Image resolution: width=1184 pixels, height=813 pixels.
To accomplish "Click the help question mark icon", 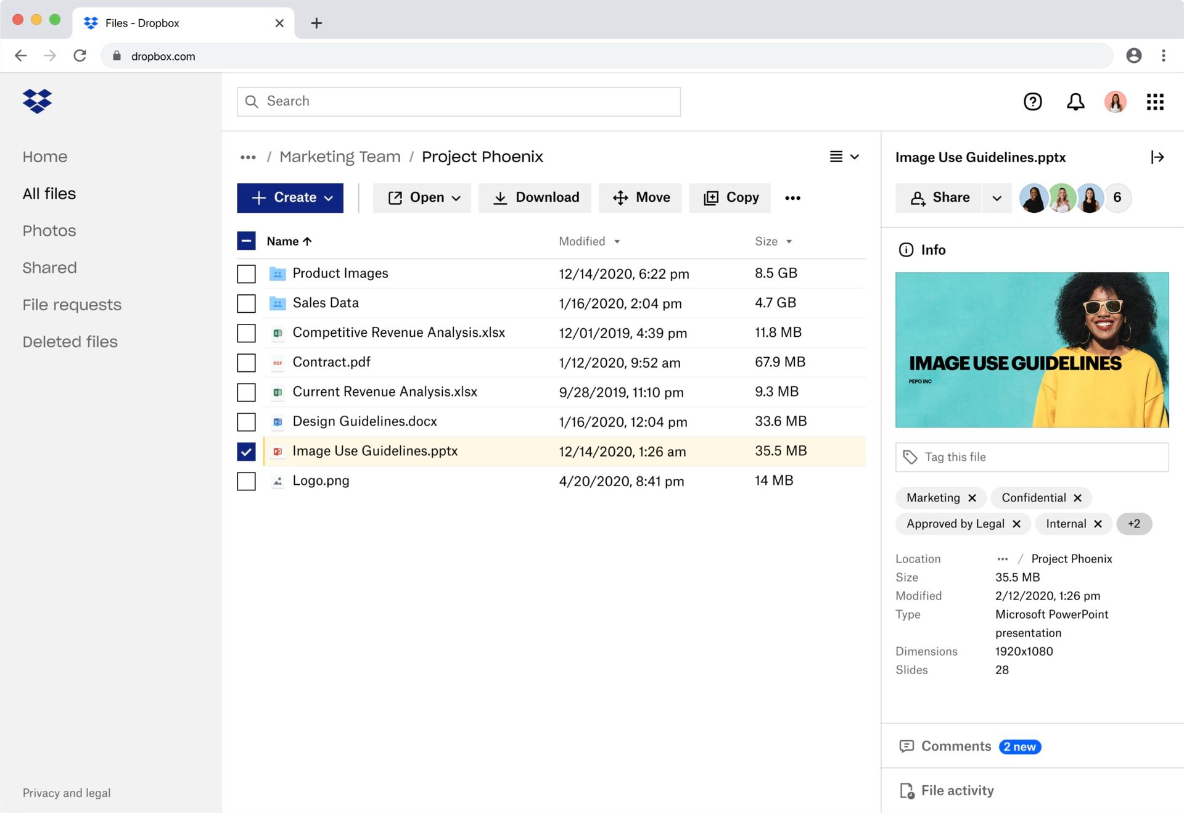I will 1033,101.
